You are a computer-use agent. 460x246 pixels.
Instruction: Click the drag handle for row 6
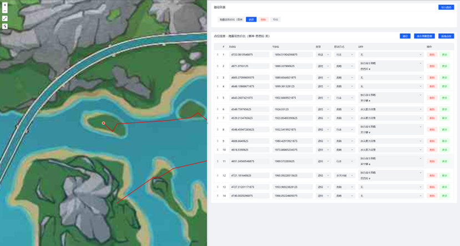pyautogui.click(x=218, y=109)
